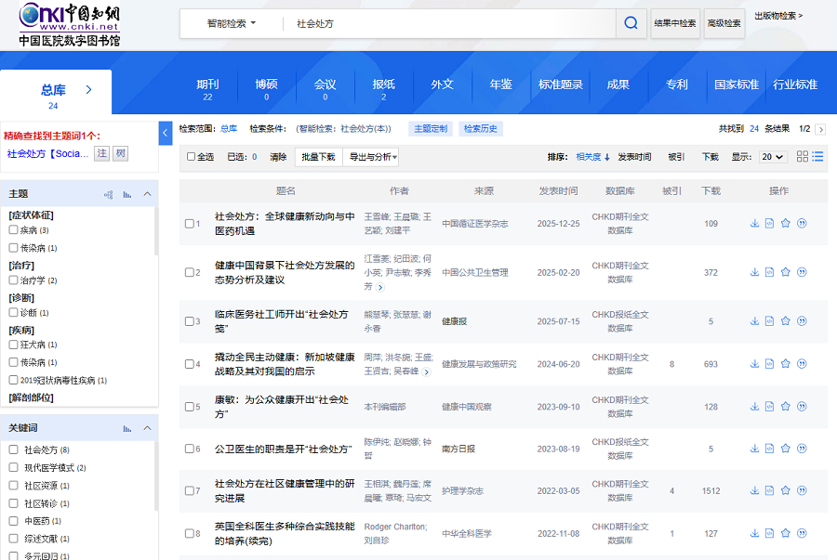Expand the 显示 results-per-page dropdown
The width and height of the screenshot is (837, 560).
pyautogui.click(x=772, y=157)
